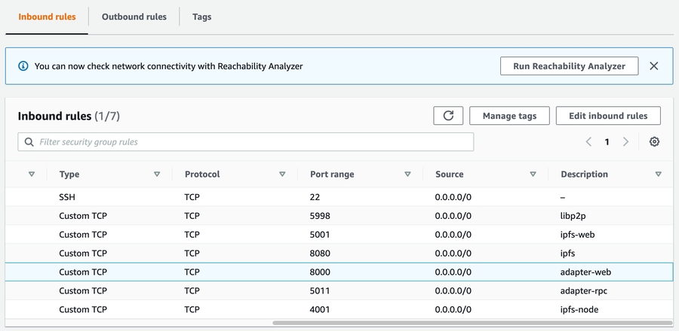
Task: Go to previous page of rules
Action: [588, 142]
